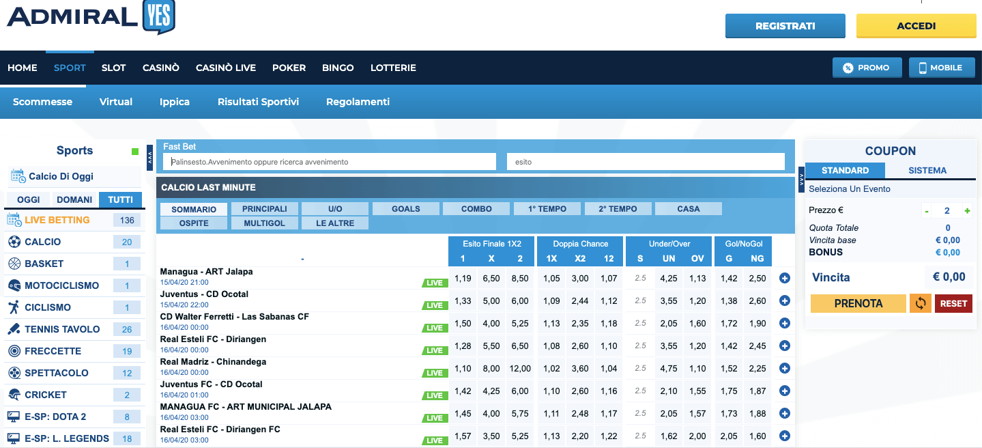Expand more markets for CD Walter Ferretti match

(784, 323)
